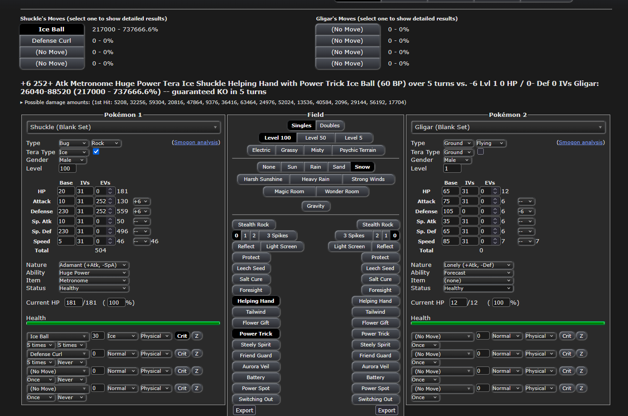Enable Misty terrain
The image size is (628, 416).
point(318,150)
